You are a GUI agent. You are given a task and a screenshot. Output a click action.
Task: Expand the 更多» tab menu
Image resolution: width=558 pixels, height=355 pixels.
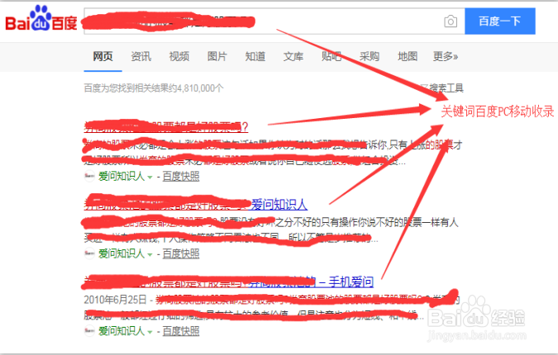[x=446, y=56]
